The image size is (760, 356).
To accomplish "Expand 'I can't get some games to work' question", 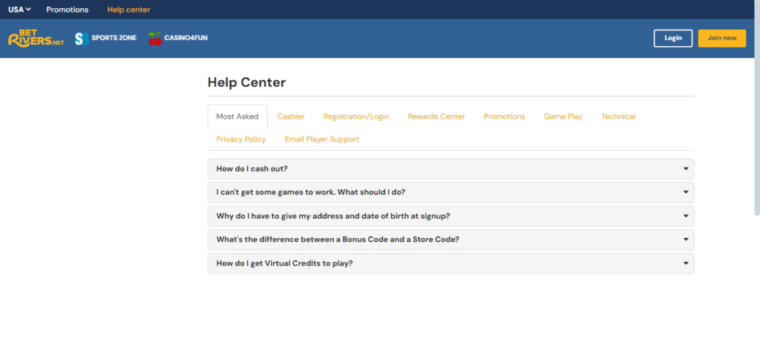I will (x=451, y=192).
